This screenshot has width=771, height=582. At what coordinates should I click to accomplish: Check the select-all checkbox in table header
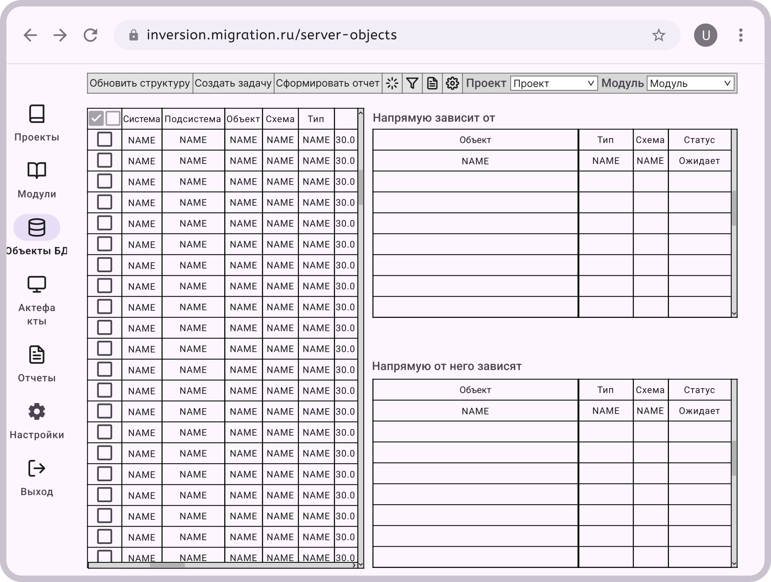click(96, 118)
